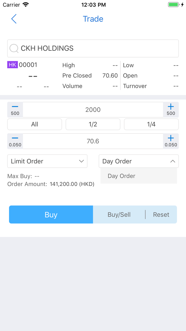186x331 pixels.
Task: Focus the price field showing 70.6
Action: (93, 141)
